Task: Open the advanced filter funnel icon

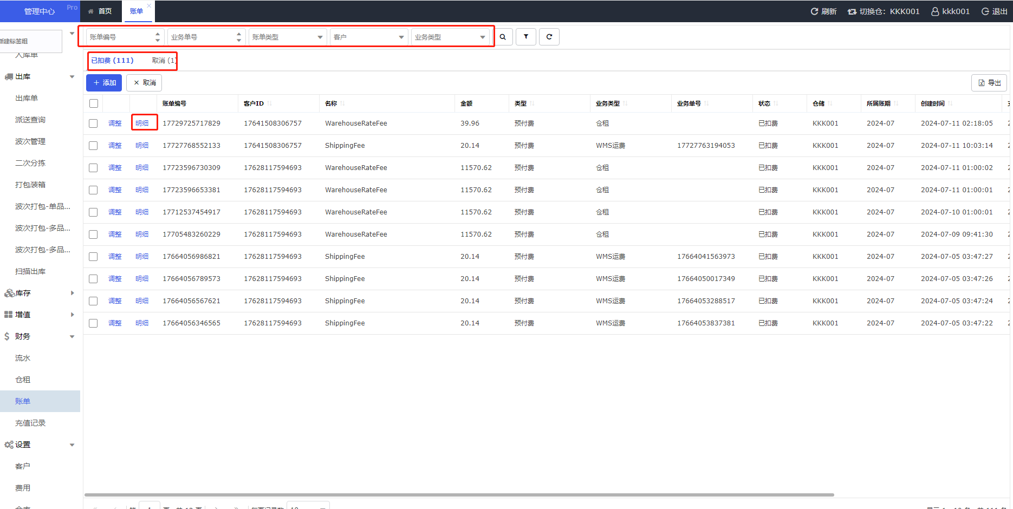Action: coord(526,37)
